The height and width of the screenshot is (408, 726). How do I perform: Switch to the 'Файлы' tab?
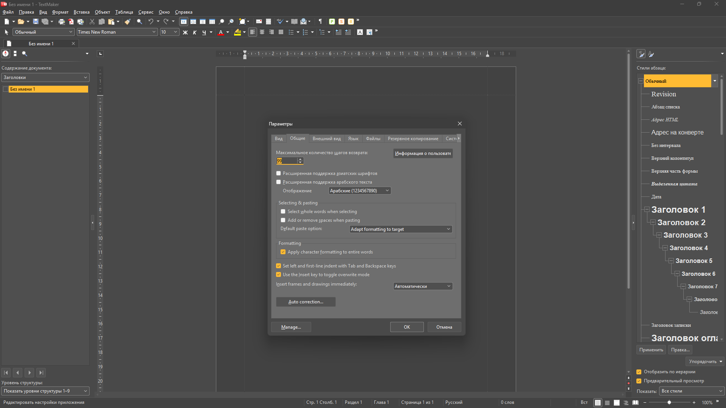pyautogui.click(x=373, y=139)
